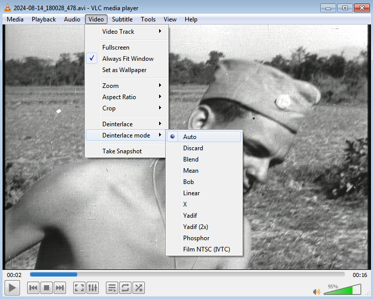Expand the Deinterlace submenu
Image resolution: width=373 pixels, height=299 pixels.
(126, 124)
